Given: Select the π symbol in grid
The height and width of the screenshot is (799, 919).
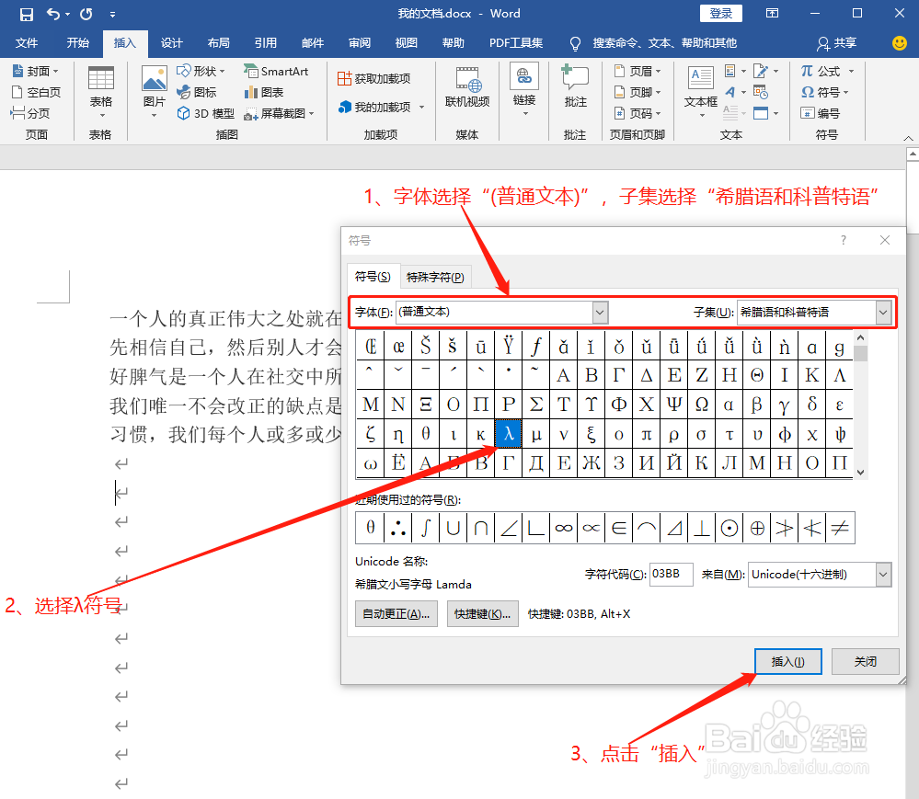Looking at the screenshot, I should click(x=646, y=434).
